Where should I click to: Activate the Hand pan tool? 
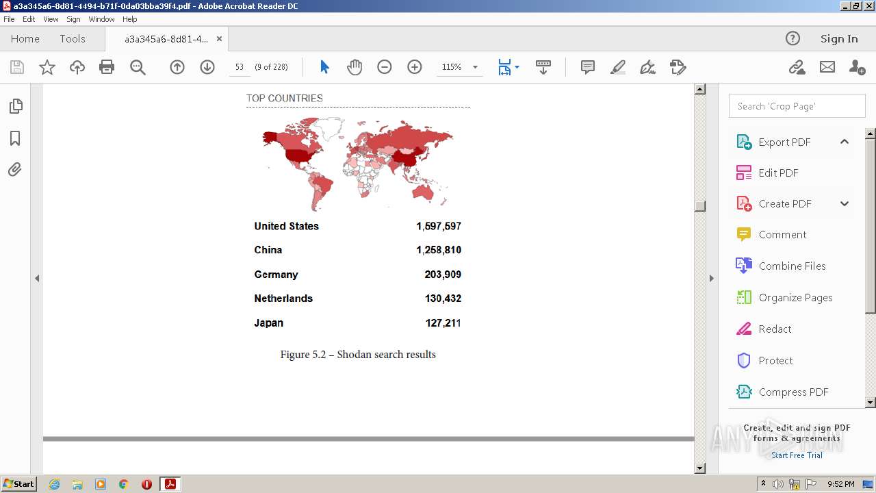(x=355, y=67)
